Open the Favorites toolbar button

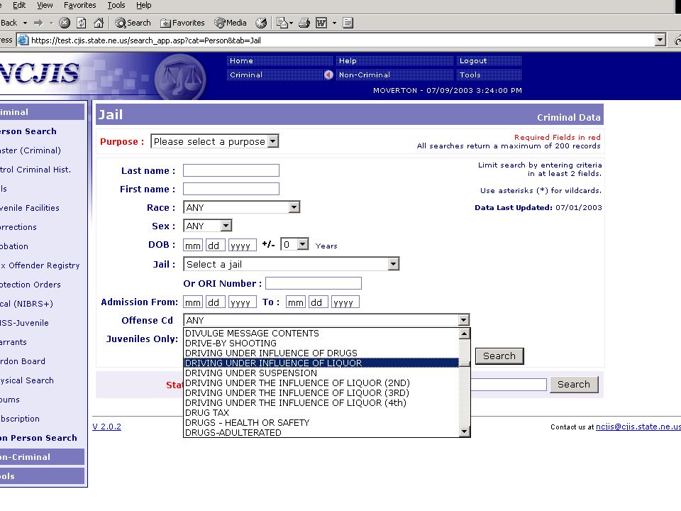(182, 23)
